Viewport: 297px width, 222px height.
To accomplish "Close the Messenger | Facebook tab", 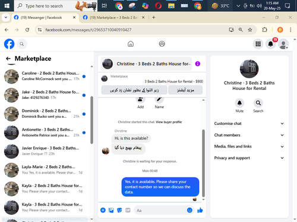I will coord(74,18).
